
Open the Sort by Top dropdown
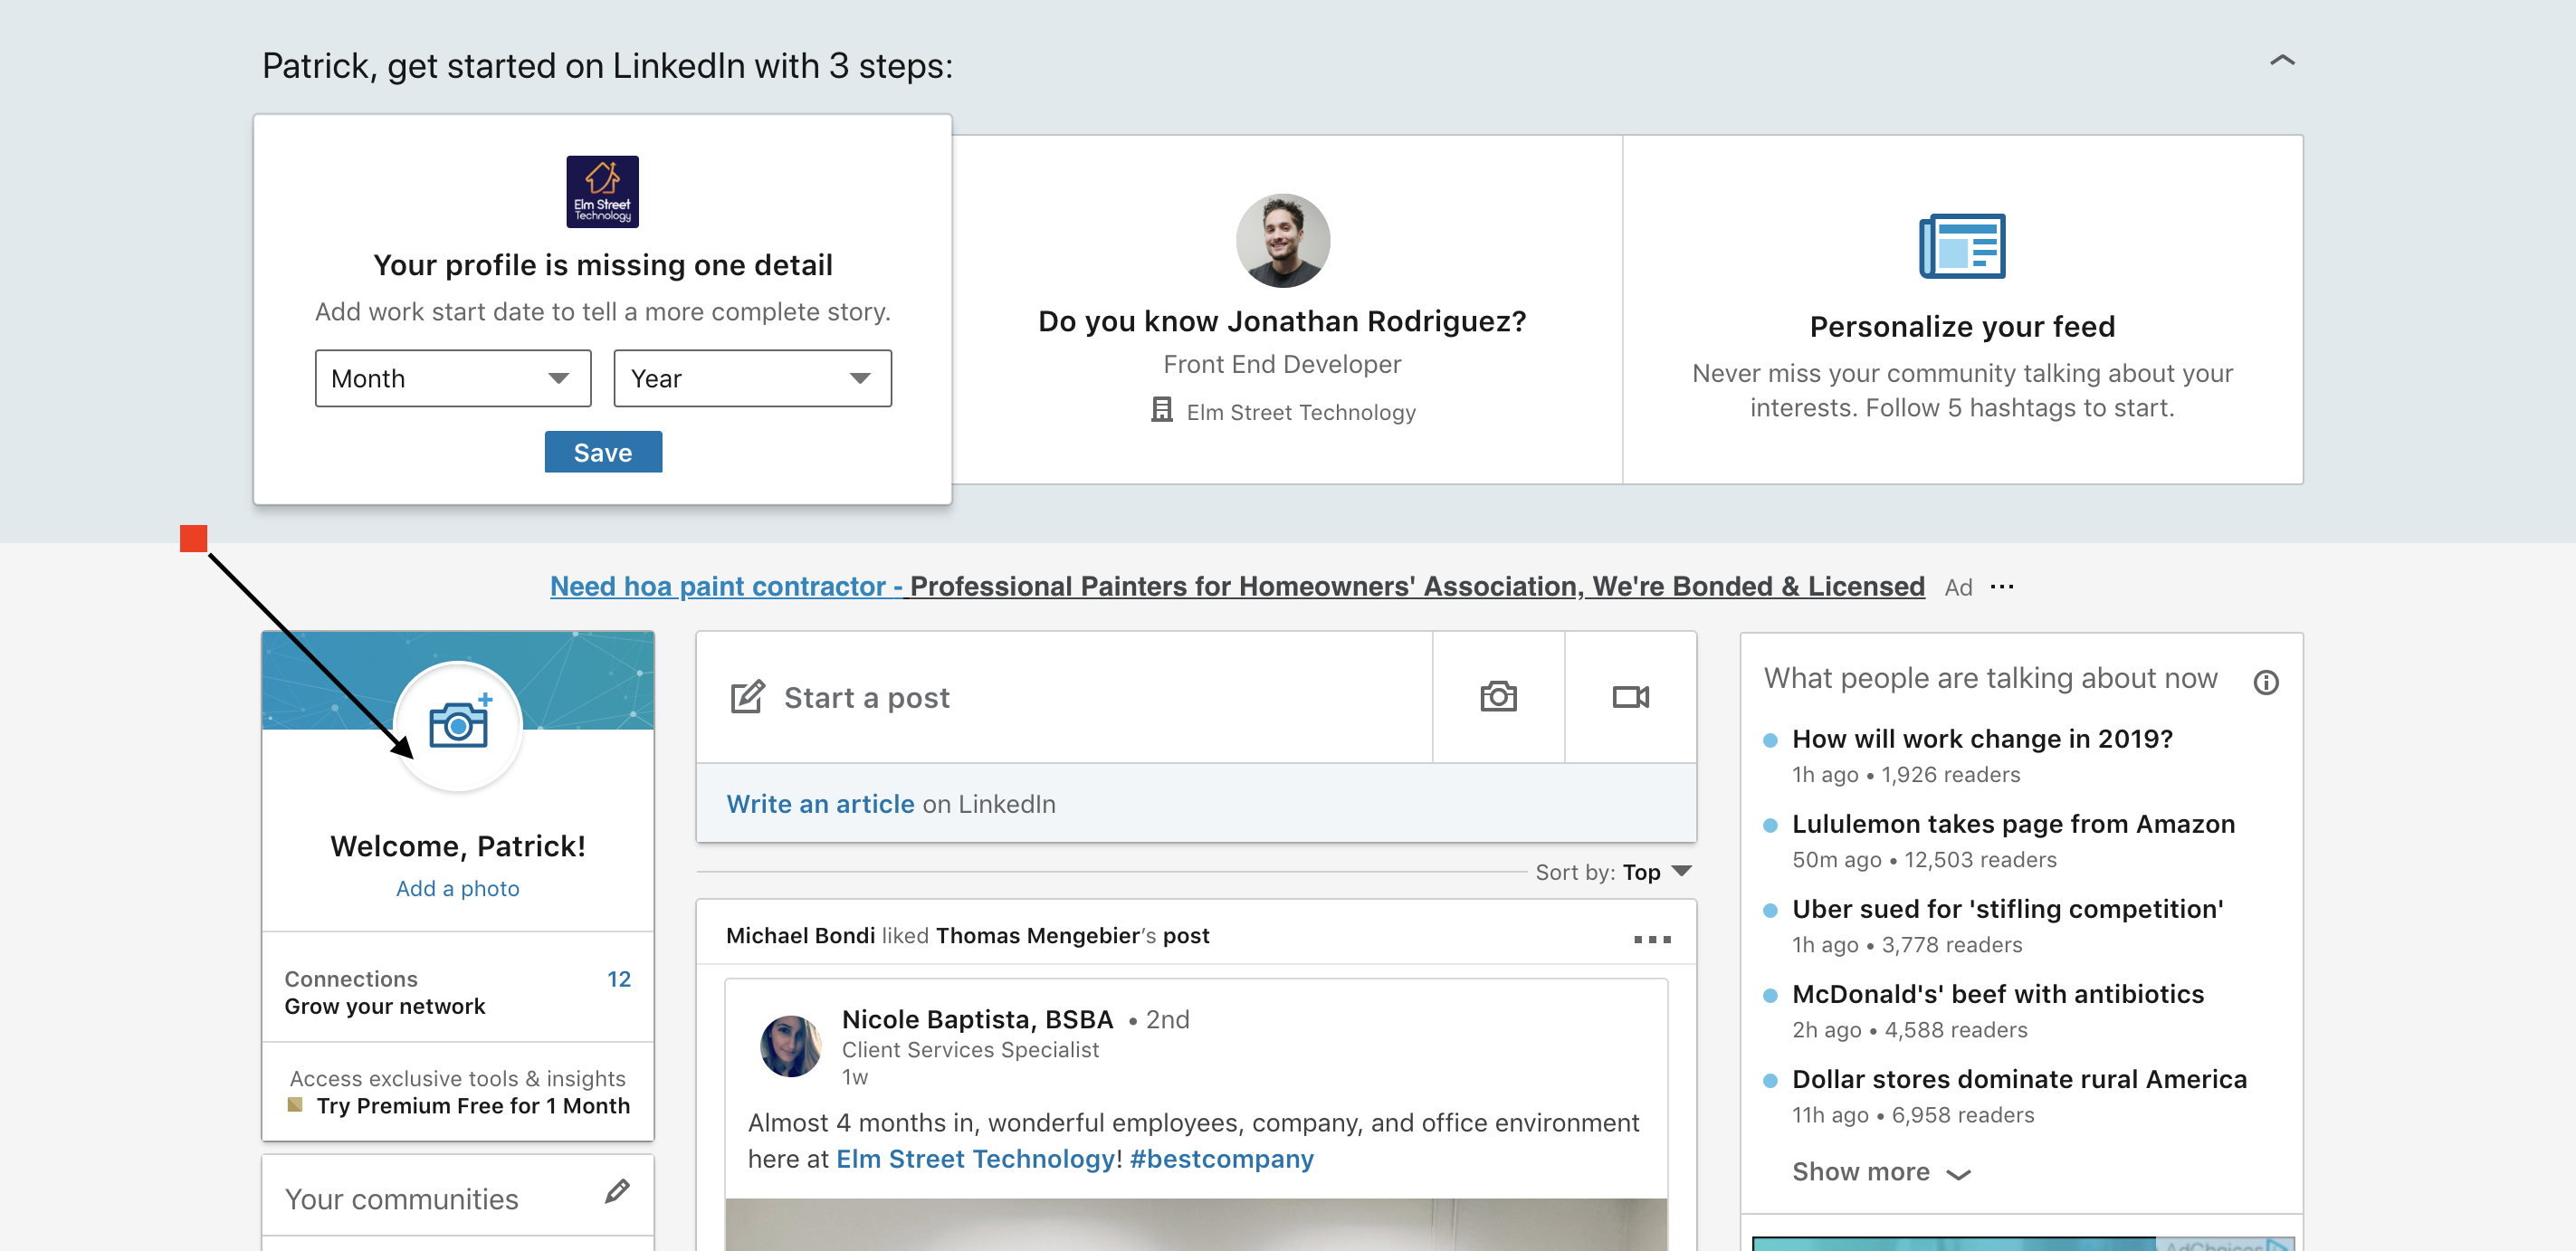1656,872
